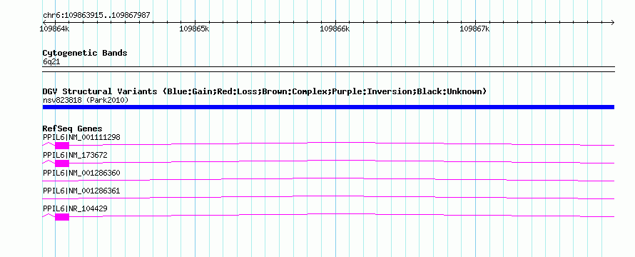This screenshot has width=635, height=257.
Task: Open the nsv823818 (Park2010) variant label
Action: click(x=86, y=100)
